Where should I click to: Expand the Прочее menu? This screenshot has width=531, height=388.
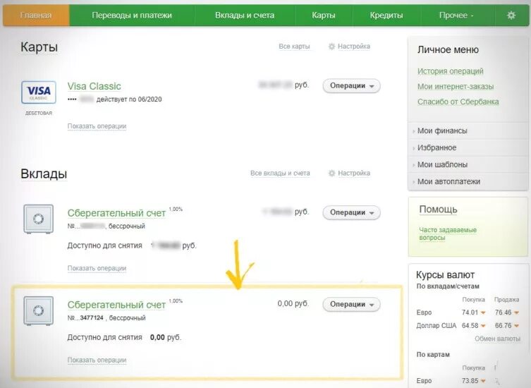click(456, 16)
